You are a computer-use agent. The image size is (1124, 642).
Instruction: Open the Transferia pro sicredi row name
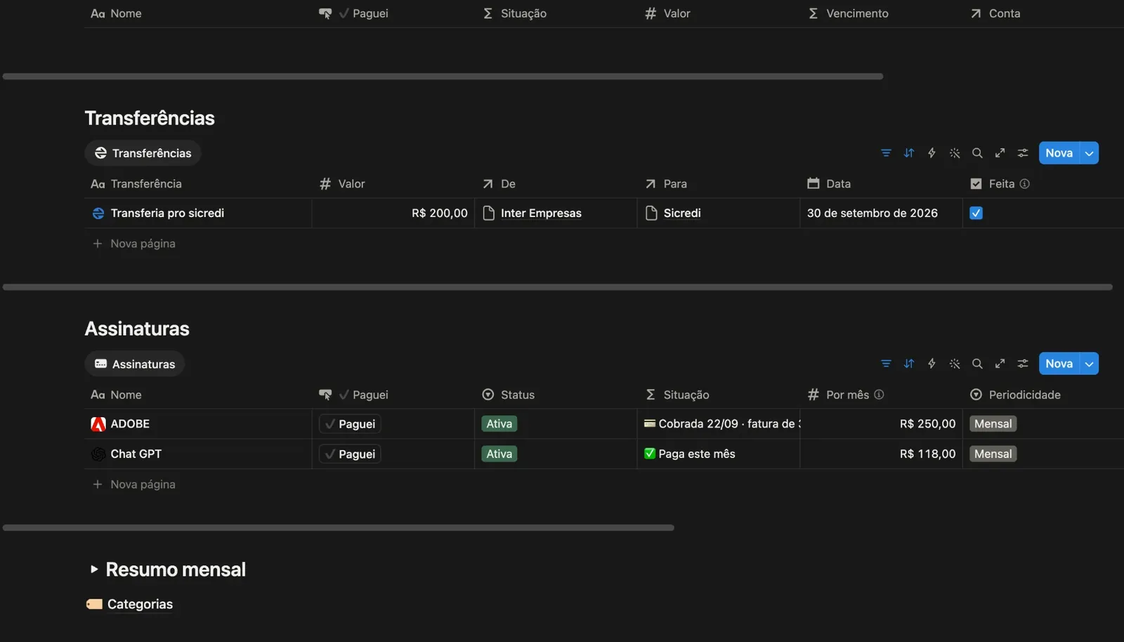(167, 214)
